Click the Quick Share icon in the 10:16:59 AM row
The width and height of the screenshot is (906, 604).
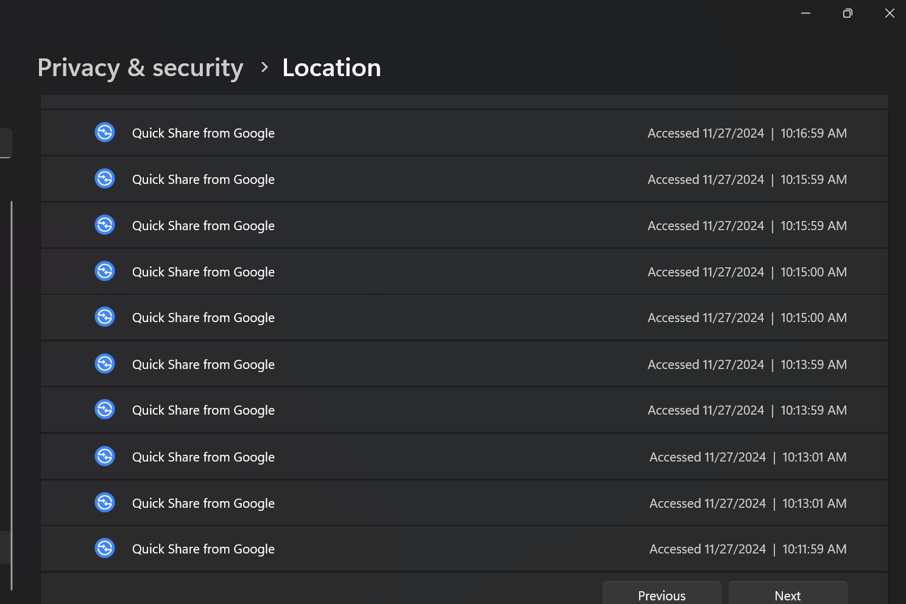105,132
